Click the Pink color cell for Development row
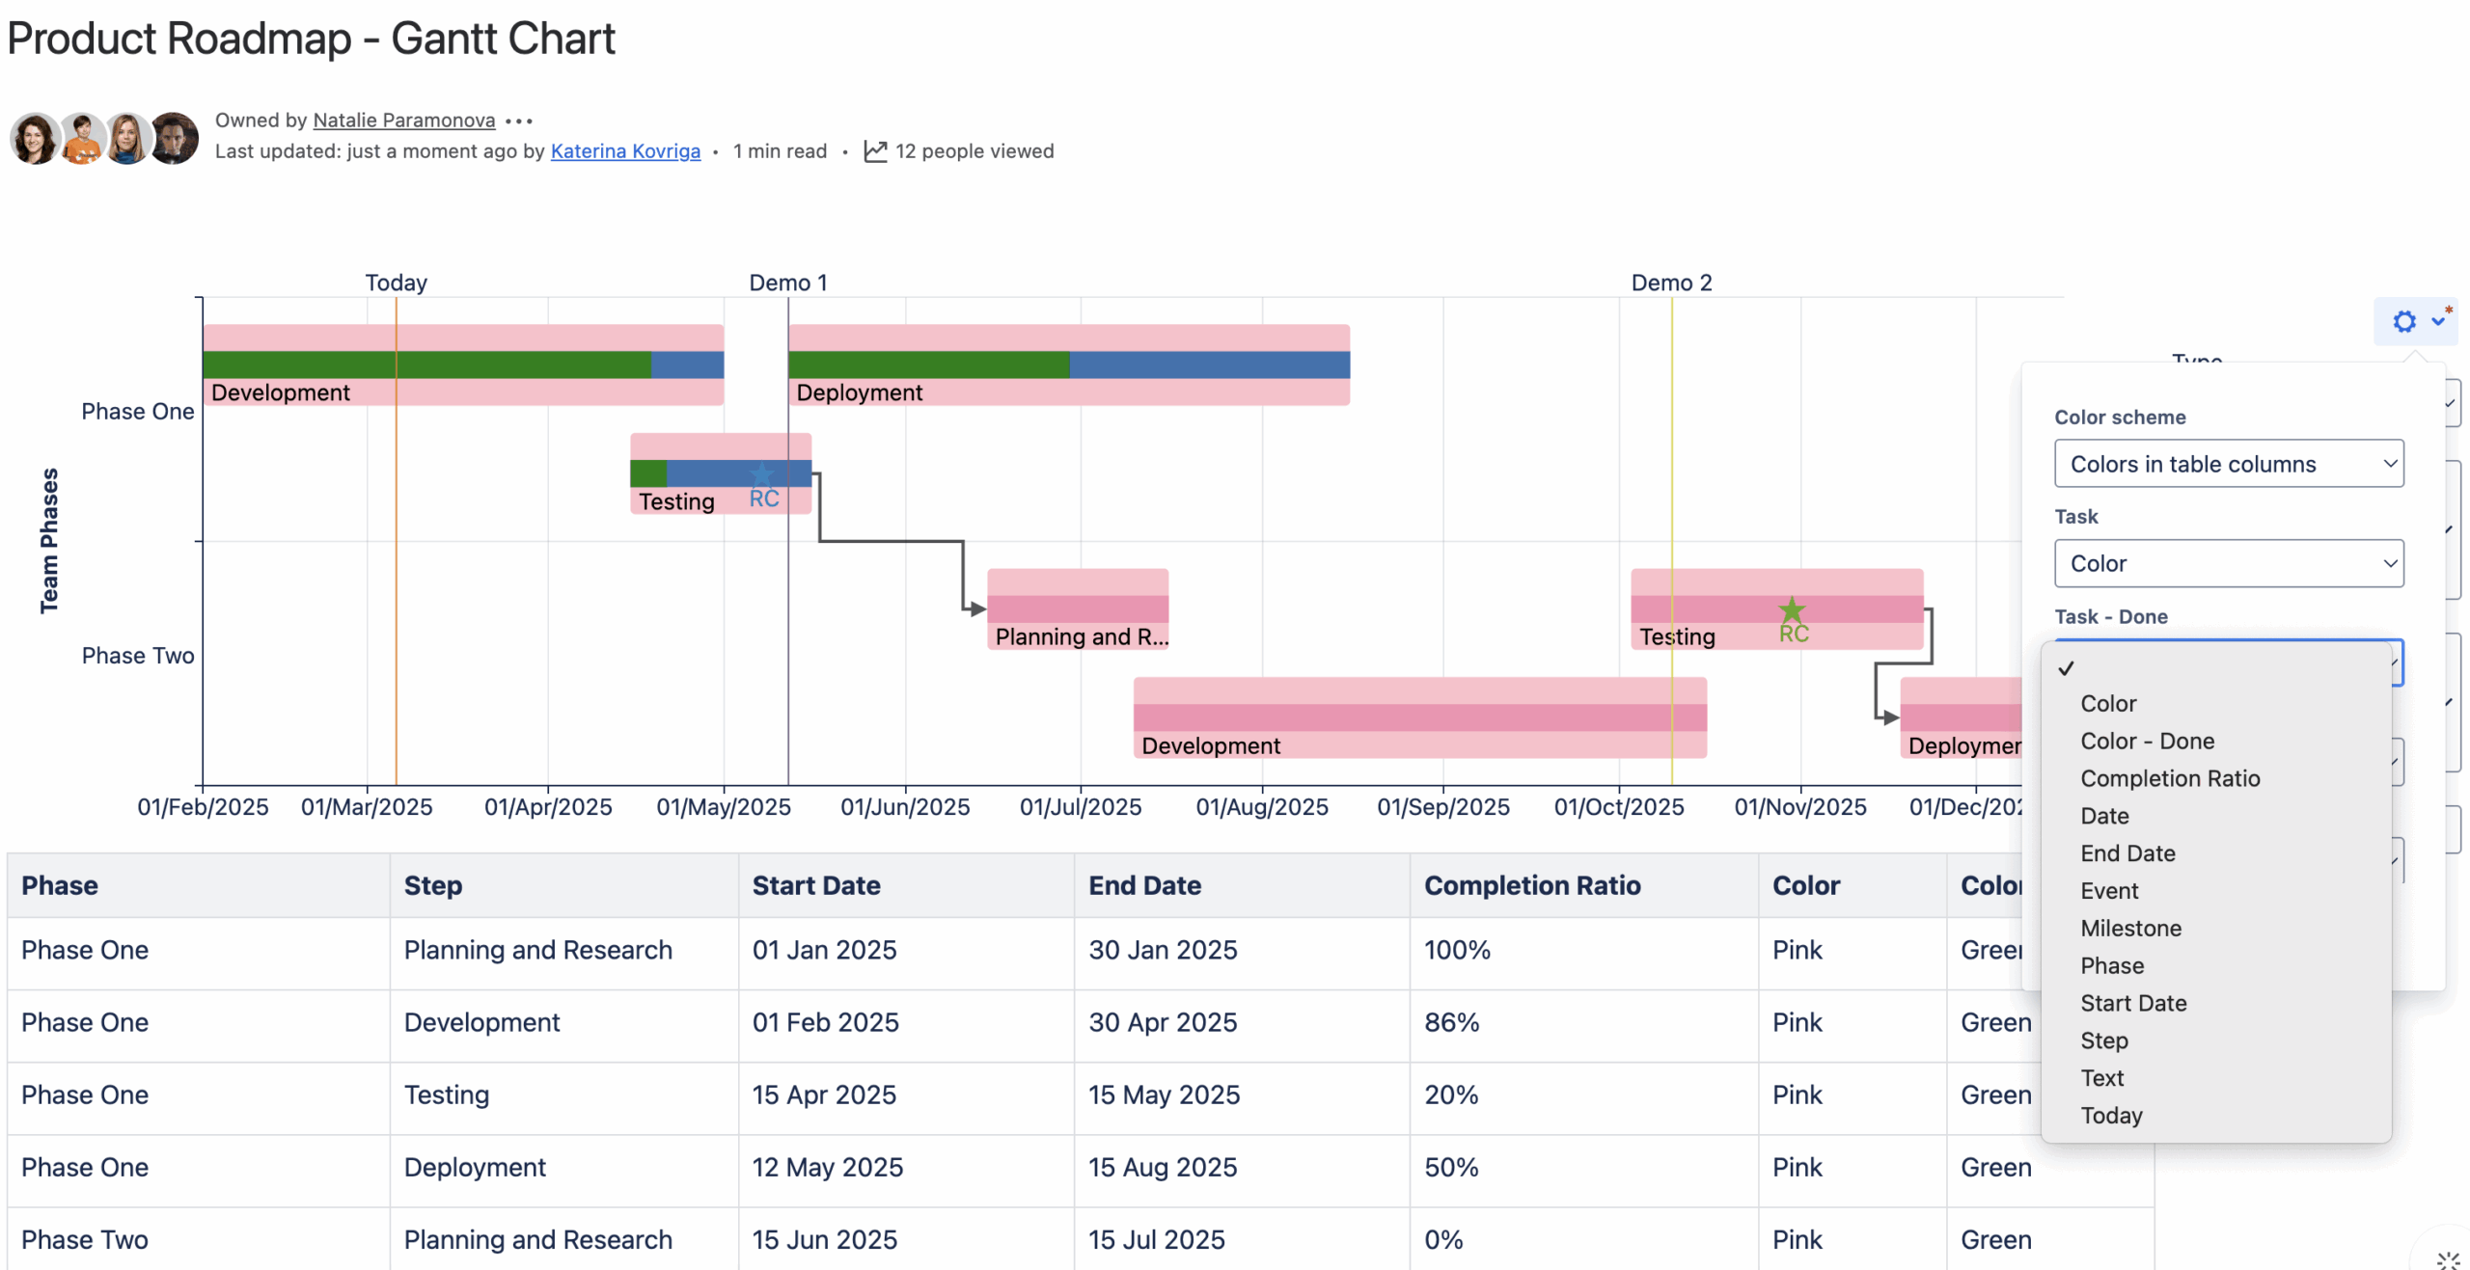2470x1270 pixels. [1797, 1022]
